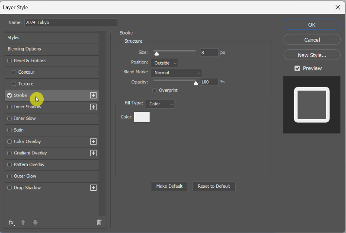This screenshot has width=346, height=233.
Task: Click the Make Default button
Action: click(x=169, y=186)
